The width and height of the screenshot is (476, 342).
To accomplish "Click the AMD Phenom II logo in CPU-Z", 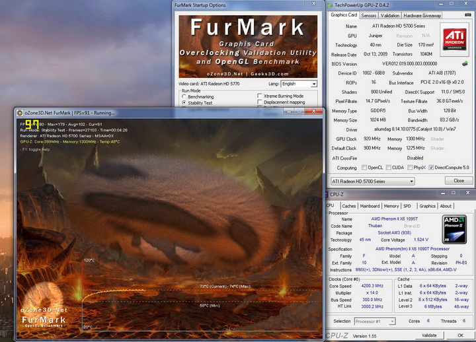I will pyautogui.click(x=454, y=230).
